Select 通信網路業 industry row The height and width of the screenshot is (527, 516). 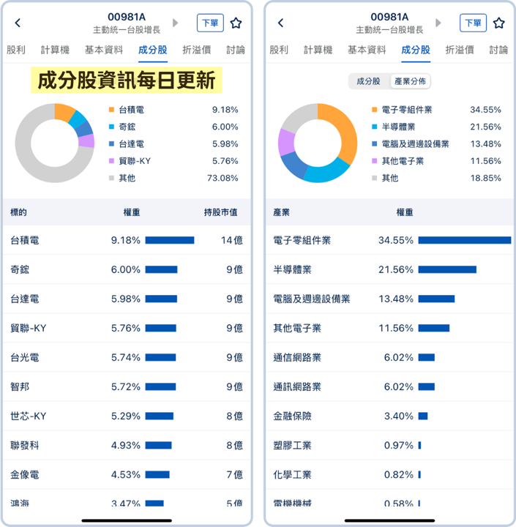pyautogui.click(x=389, y=357)
